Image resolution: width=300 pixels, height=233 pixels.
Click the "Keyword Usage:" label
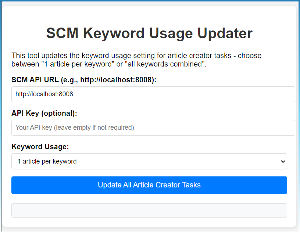pyautogui.click(x=40, y=147)
